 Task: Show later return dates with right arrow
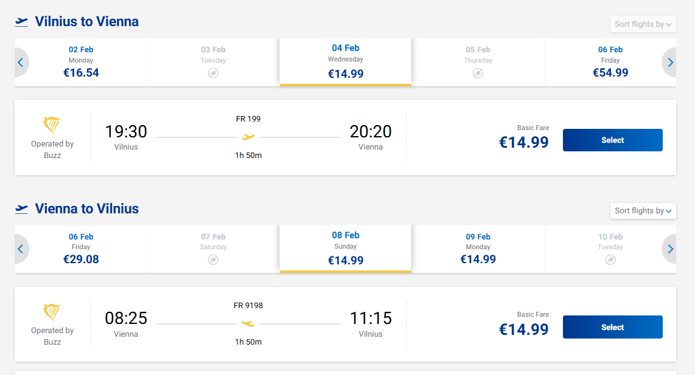(x=670, y=249)
